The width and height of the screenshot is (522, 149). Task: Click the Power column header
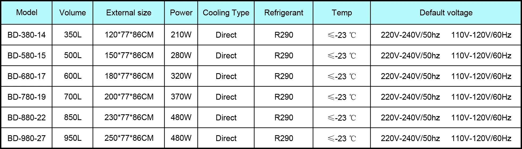tap(181, 12)
